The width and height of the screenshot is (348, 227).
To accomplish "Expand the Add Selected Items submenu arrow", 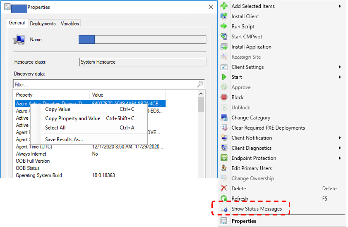I will tap(340, 6).
